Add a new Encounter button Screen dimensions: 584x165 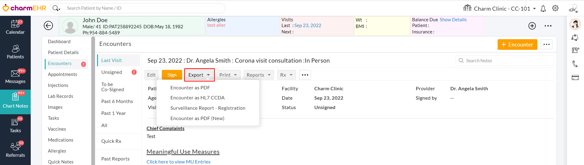517,45
